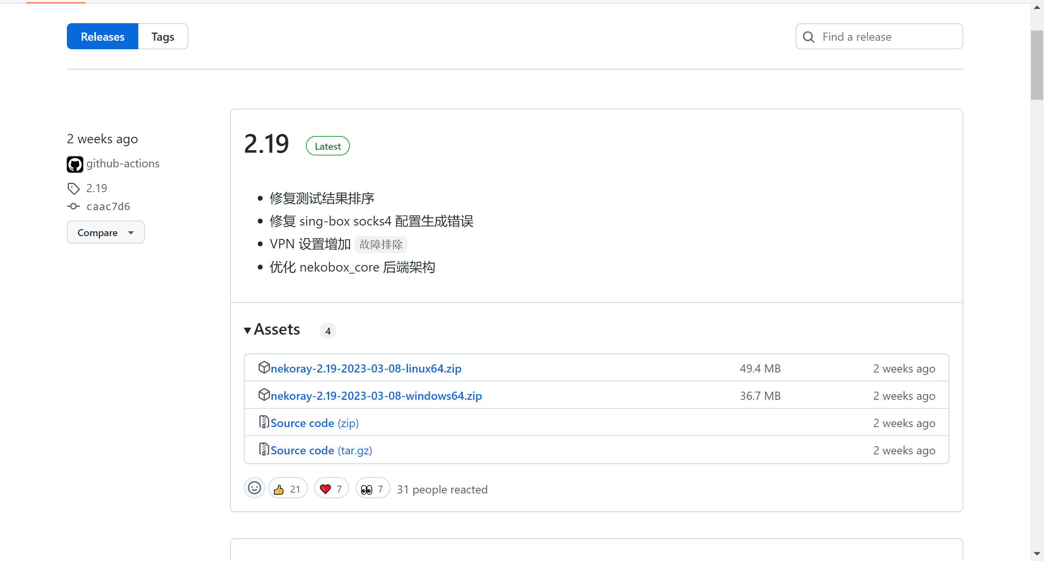Click the github-actions avatar icon

tap(75, 164)
